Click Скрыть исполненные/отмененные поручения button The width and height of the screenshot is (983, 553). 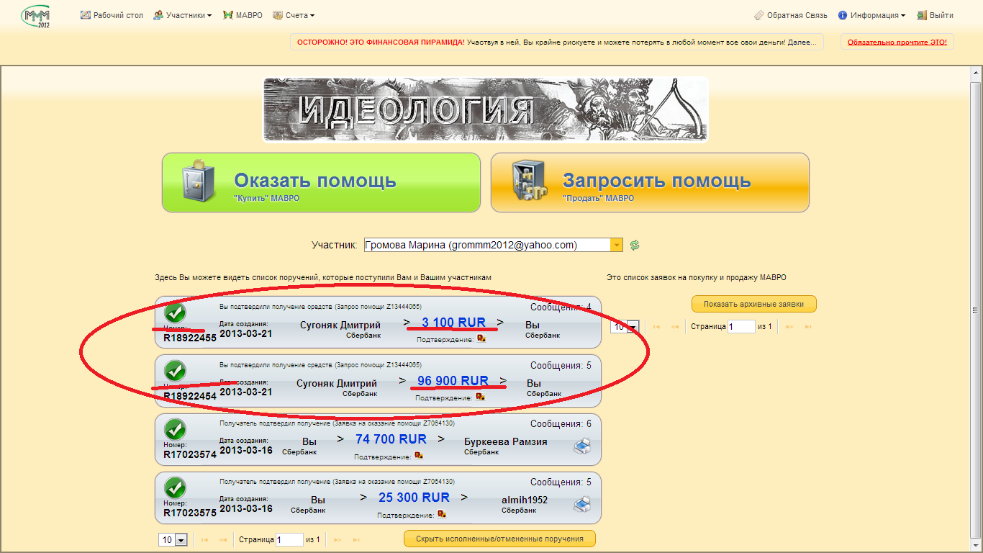[499, 539]
